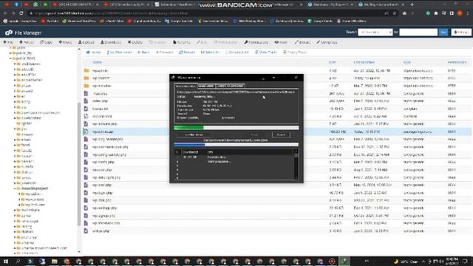
Task: Open a new browser tab
Action: [x=412, y=4]
